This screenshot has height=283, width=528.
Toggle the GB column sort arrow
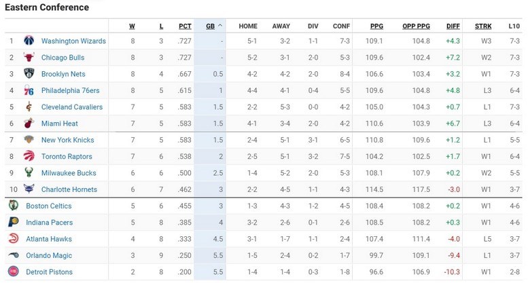click(x=220, y=26)
